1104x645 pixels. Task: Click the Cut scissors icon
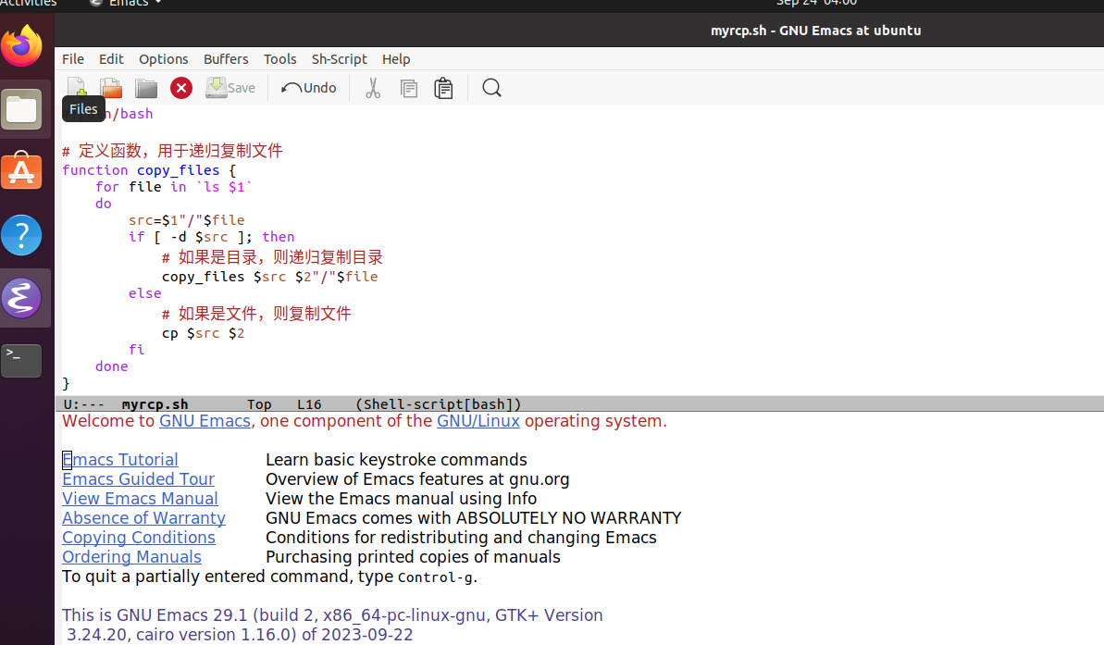372,88
